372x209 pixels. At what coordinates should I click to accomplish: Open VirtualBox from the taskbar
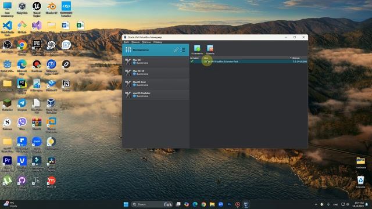(x=246, y=204)
